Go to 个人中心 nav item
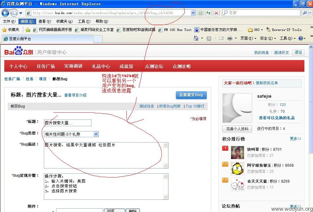 point(18,66)
